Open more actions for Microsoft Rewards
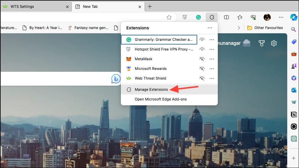Screen dimensions: 299x168 coord(212,69)
